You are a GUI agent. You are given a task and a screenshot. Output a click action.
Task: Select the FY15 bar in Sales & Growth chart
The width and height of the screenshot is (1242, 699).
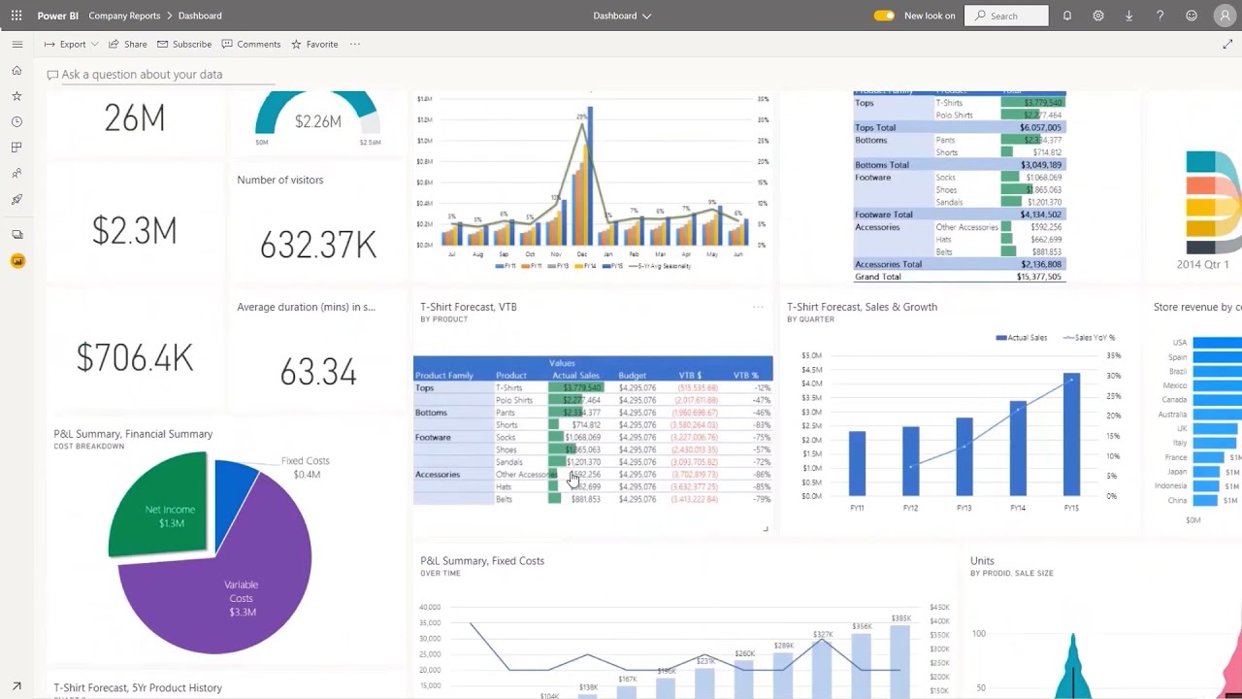[x=1071, y=434]
